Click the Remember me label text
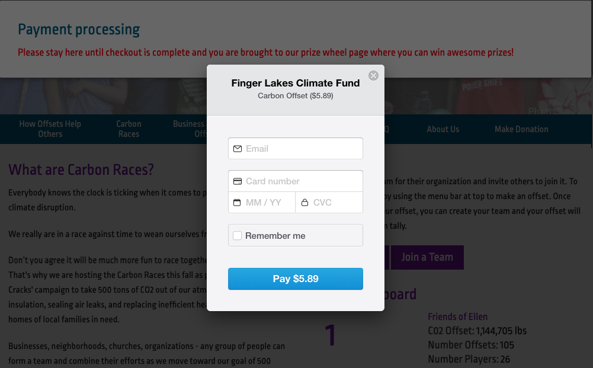Image resolution: width=593 pixels, height=368 pixels. [275, 236]
